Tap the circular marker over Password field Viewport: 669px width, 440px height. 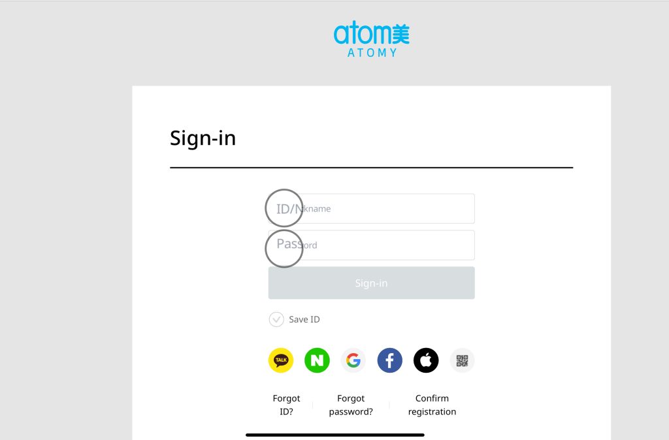(284, 249)
